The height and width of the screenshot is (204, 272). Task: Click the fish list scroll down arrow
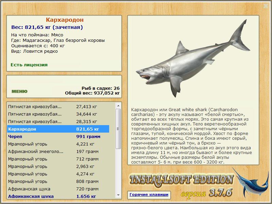118,195
